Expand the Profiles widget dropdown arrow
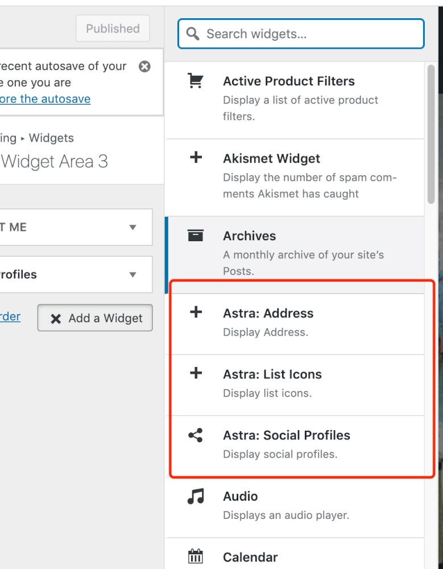Image resolution: width=443 pixels, height=569 pixels. [x=133, y=275]
